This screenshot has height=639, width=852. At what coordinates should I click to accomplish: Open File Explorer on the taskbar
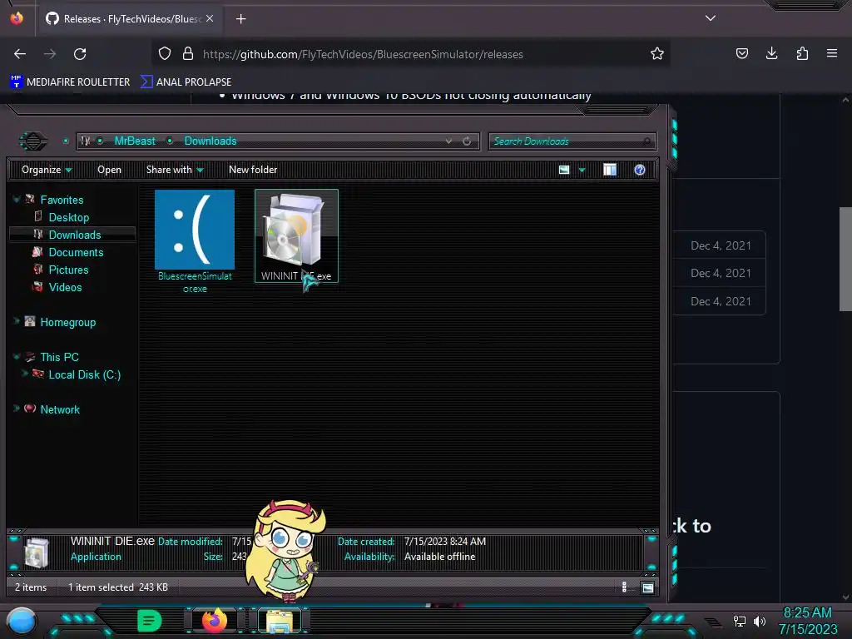[280, 621]
